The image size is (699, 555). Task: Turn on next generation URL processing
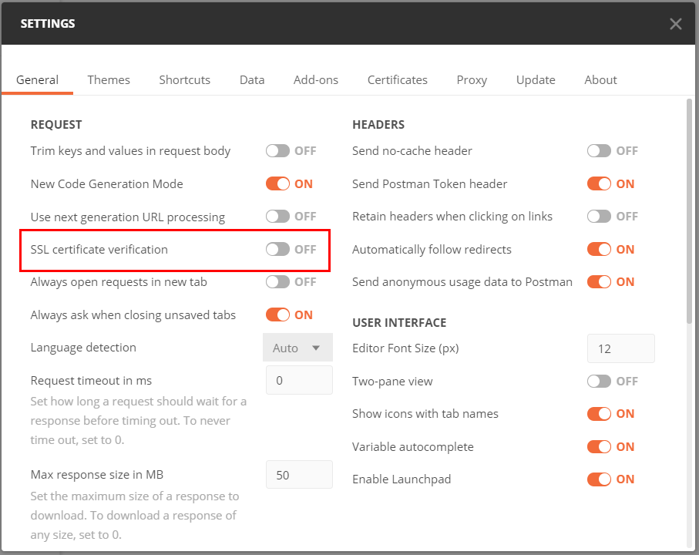pos(277,216)
